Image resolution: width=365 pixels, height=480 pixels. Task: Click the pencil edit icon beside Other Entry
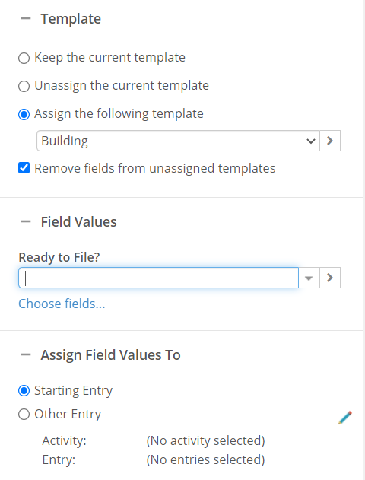click(345, 418)
